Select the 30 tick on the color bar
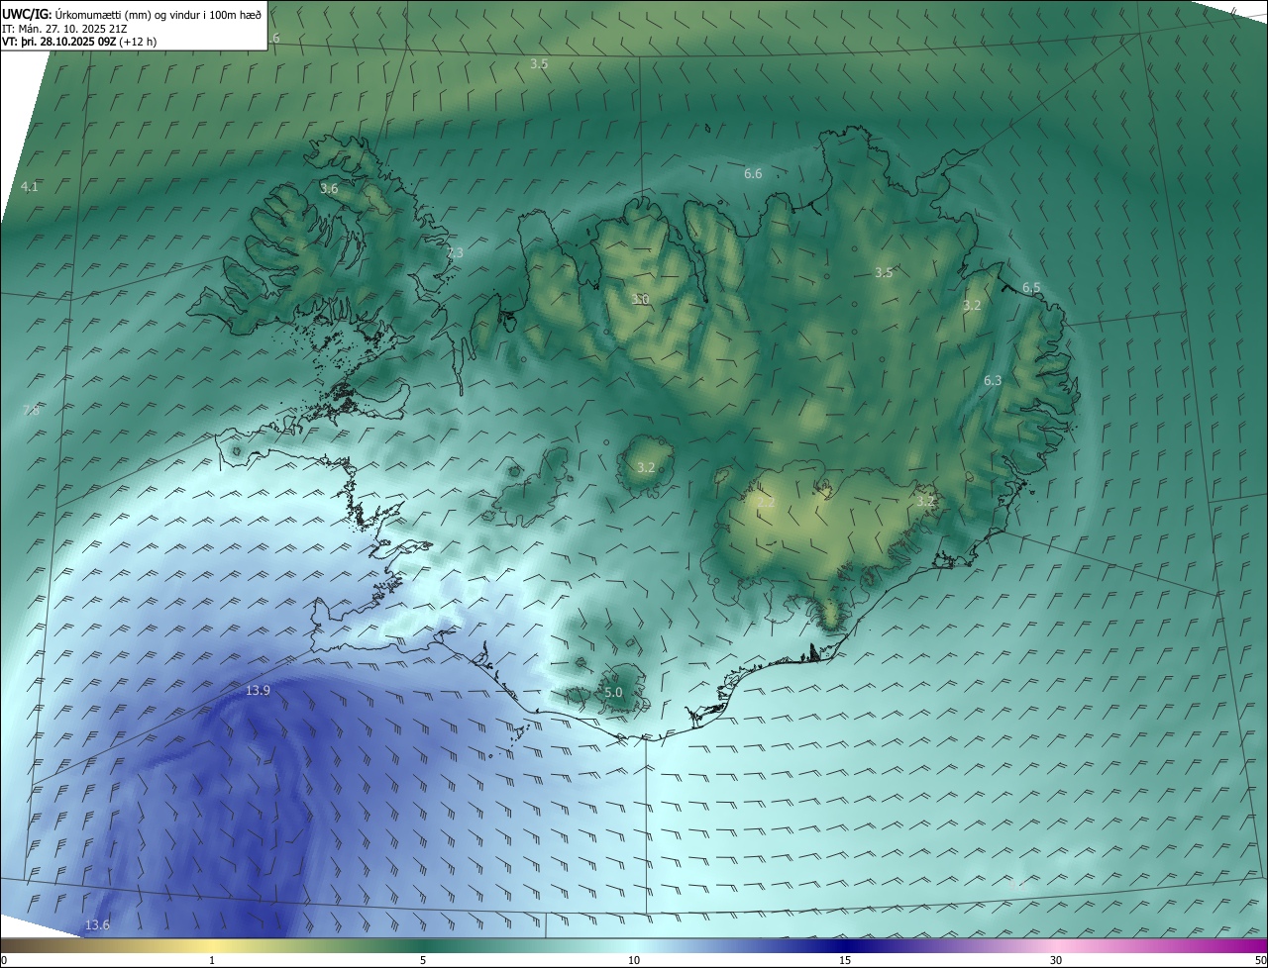1268x968 pixels. [1056, 960]
